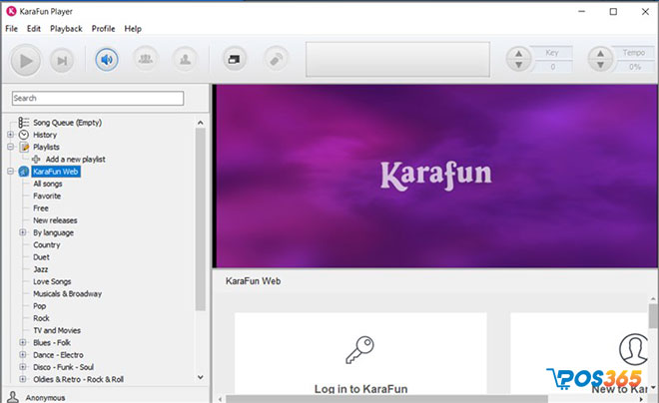Select the Duet category
The height and width of the screenshot is (403, 659).
pyautogui.click(x=41, y=257)
